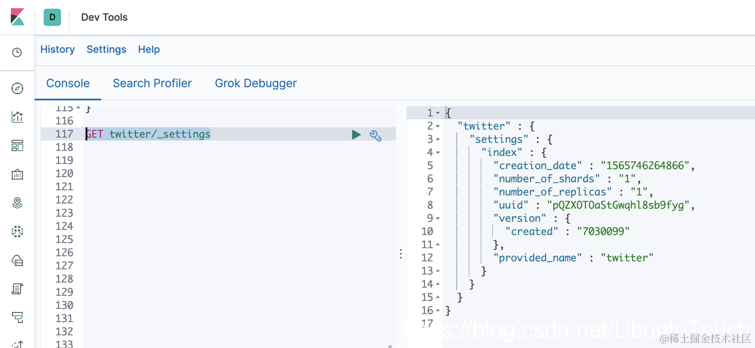This screenshot has height=348, width=755.
Task: Open APM icon in sidebar
Action: point(17,318)
